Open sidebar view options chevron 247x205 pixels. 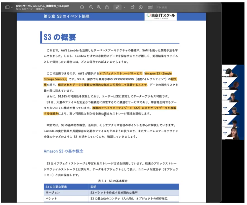[x=12, y=7]
